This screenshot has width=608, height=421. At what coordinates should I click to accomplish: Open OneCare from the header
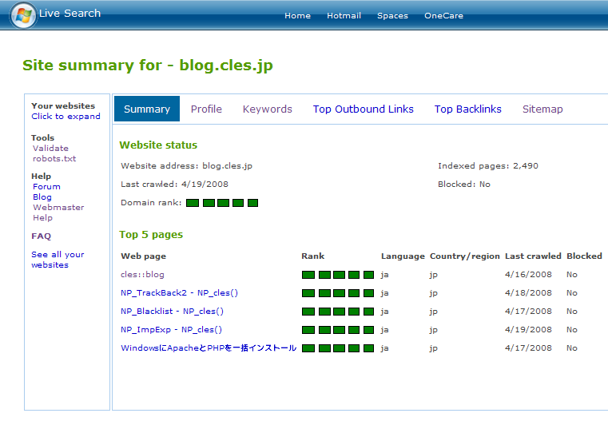click(x=443, y=16)
